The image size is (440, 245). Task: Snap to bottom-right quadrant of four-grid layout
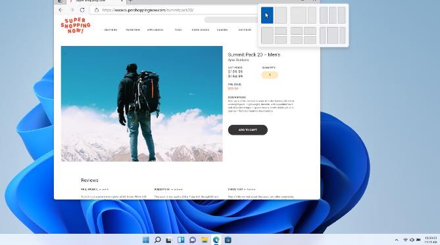coord(310,40)
